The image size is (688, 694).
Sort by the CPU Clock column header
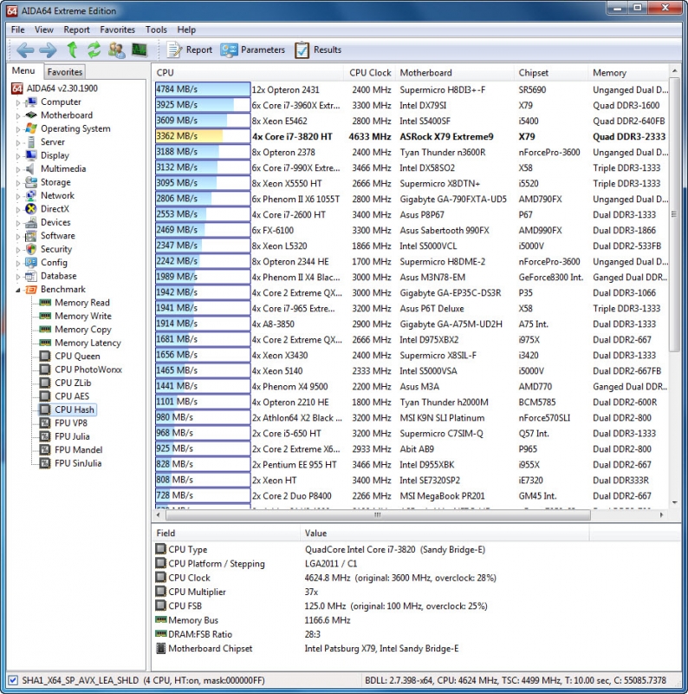point(370,73)
